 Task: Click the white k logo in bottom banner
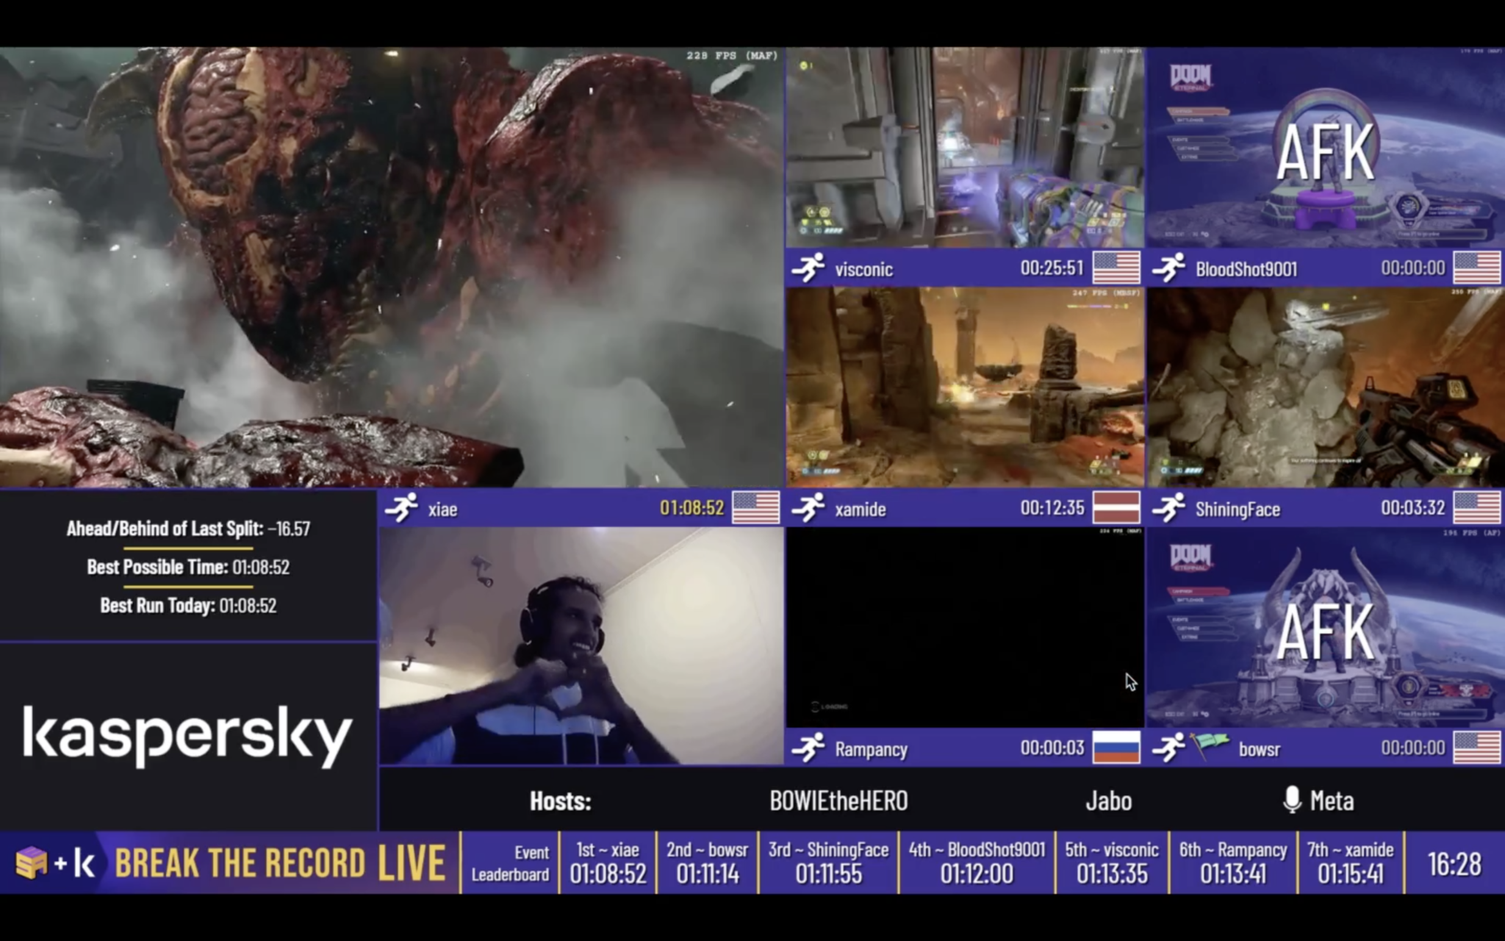coord(84,864)
